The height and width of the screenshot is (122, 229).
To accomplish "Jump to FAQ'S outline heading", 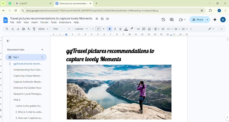I will pyautogui.click(x=17, y=100).
